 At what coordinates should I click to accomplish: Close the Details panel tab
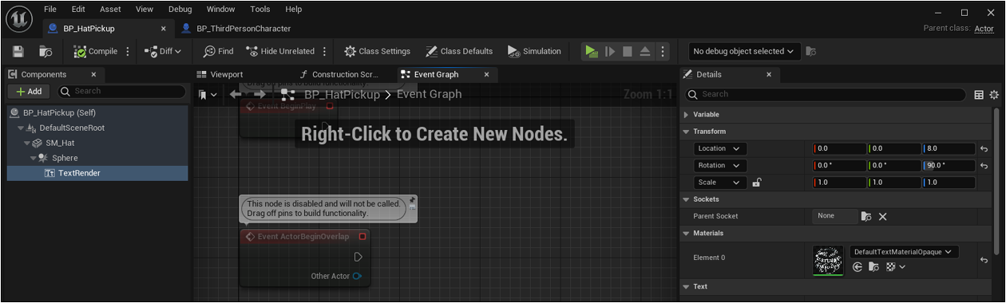pyautogui.click(x=769, y=74)
